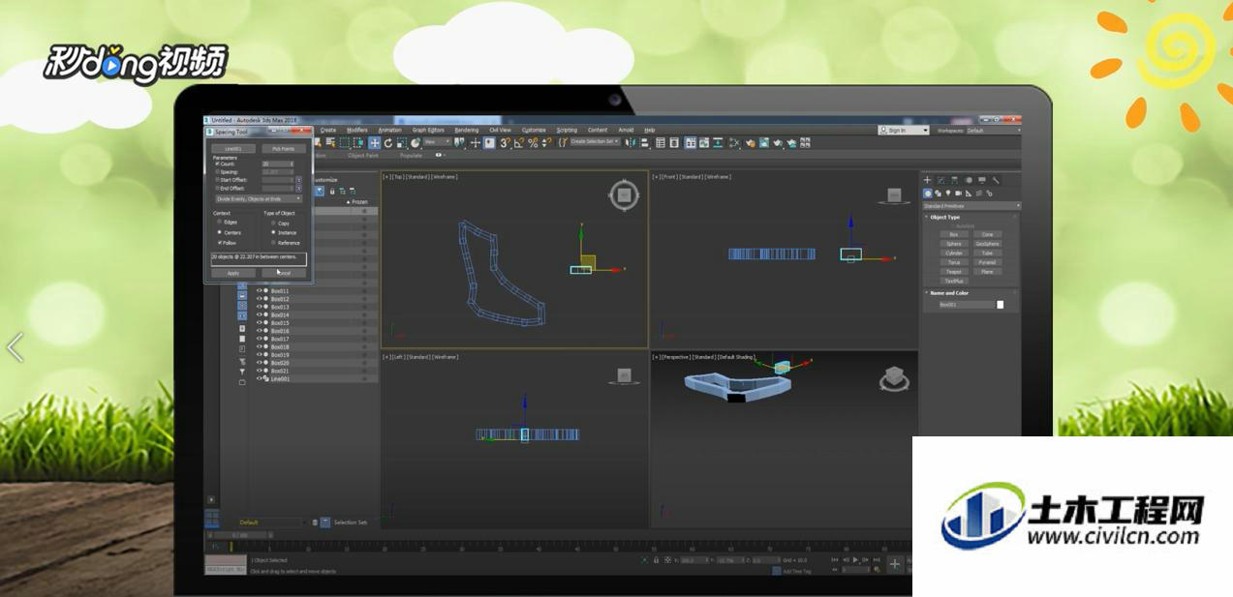Viewport: 1233px width, 597px height.
Task: Open the Standard Primitives dropdown
Action: 971,206
